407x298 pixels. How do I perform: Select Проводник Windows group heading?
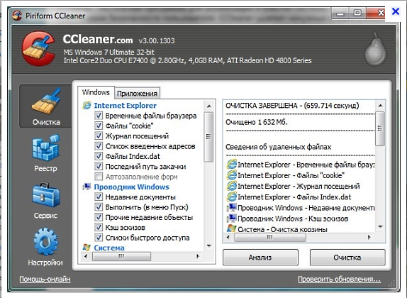tap(131, 187)
